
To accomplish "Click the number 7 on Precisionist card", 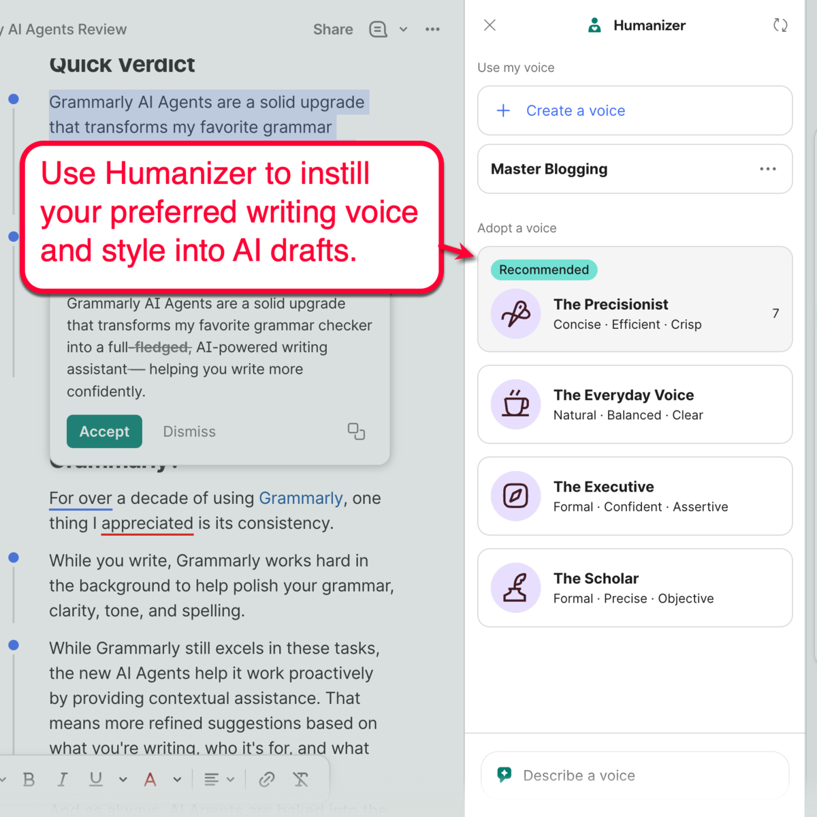I will [775, 313].
